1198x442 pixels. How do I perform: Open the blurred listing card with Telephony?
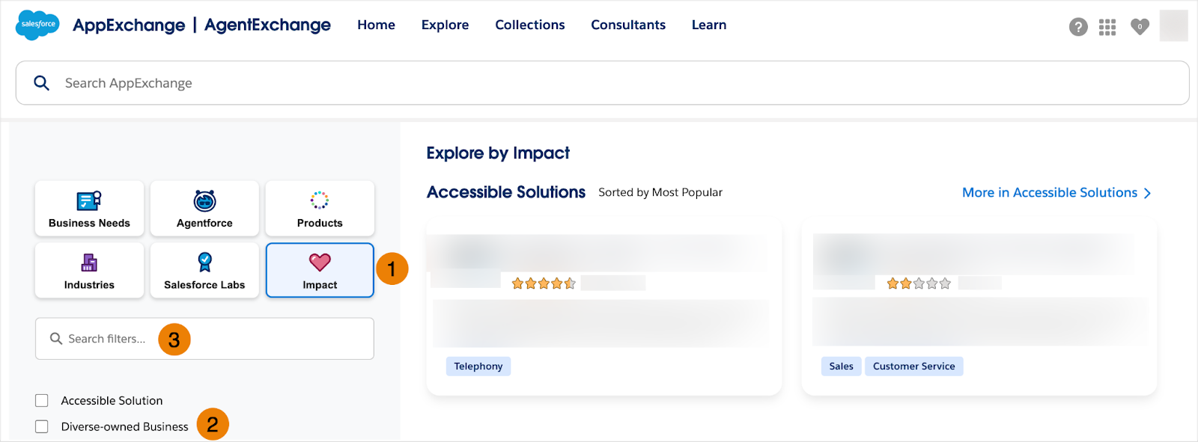604,307
